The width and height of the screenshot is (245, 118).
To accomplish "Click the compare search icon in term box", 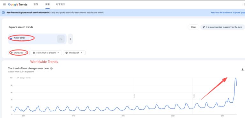I will 61,39.
